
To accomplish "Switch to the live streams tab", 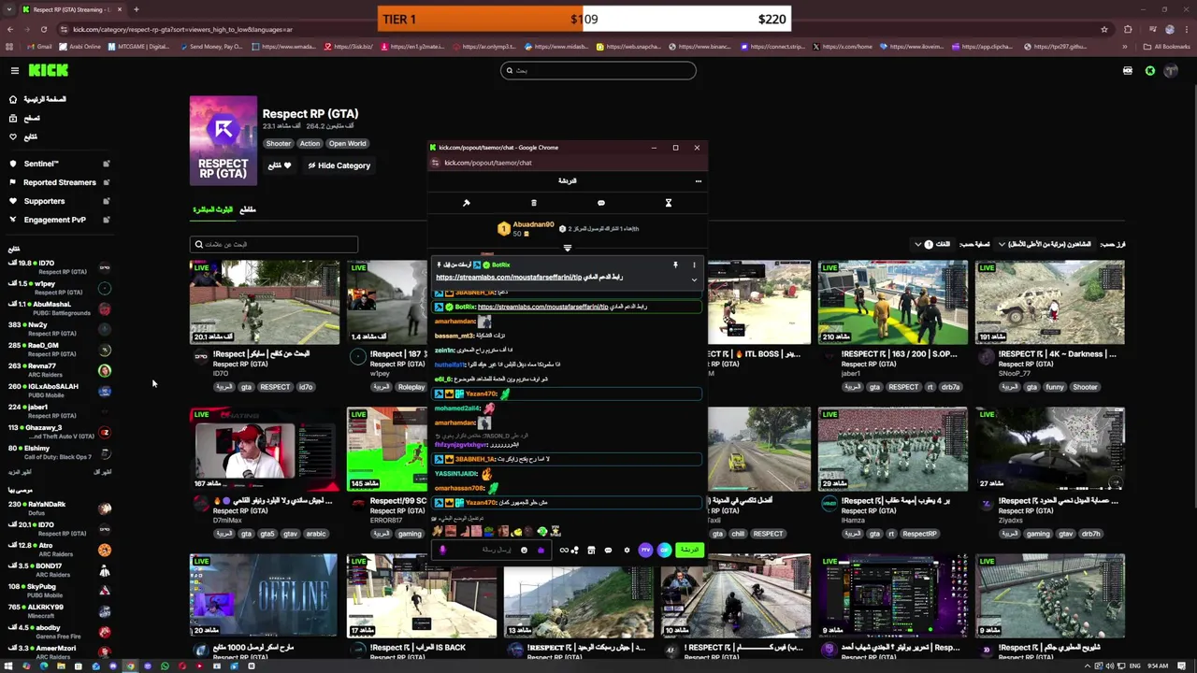I will point(213,209).
